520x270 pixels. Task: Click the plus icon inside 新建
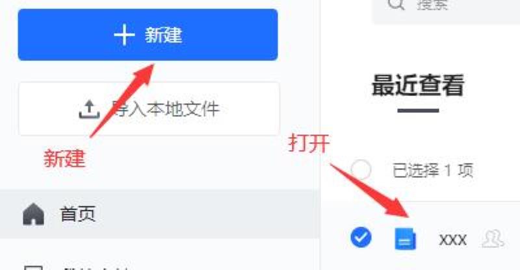tap(124, 35)
